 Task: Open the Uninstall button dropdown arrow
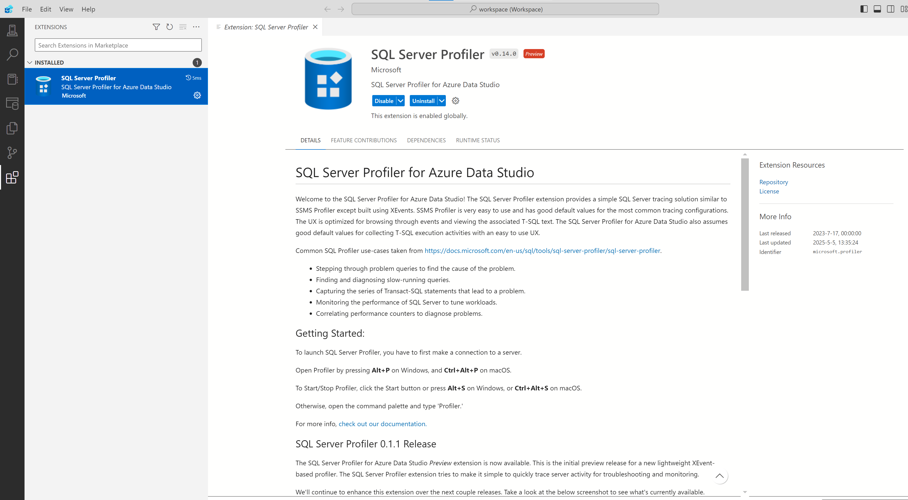click(442, 101)
